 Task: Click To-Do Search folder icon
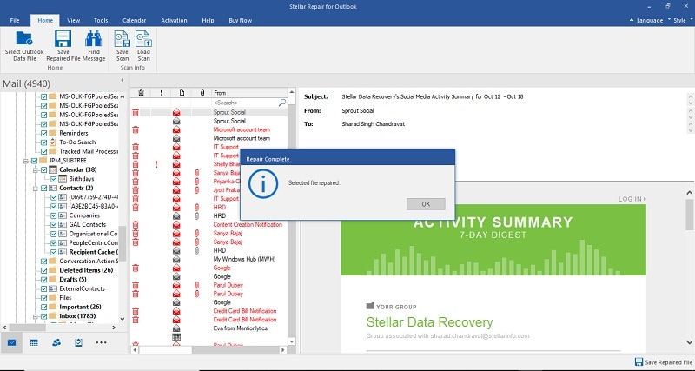(53, 142)
